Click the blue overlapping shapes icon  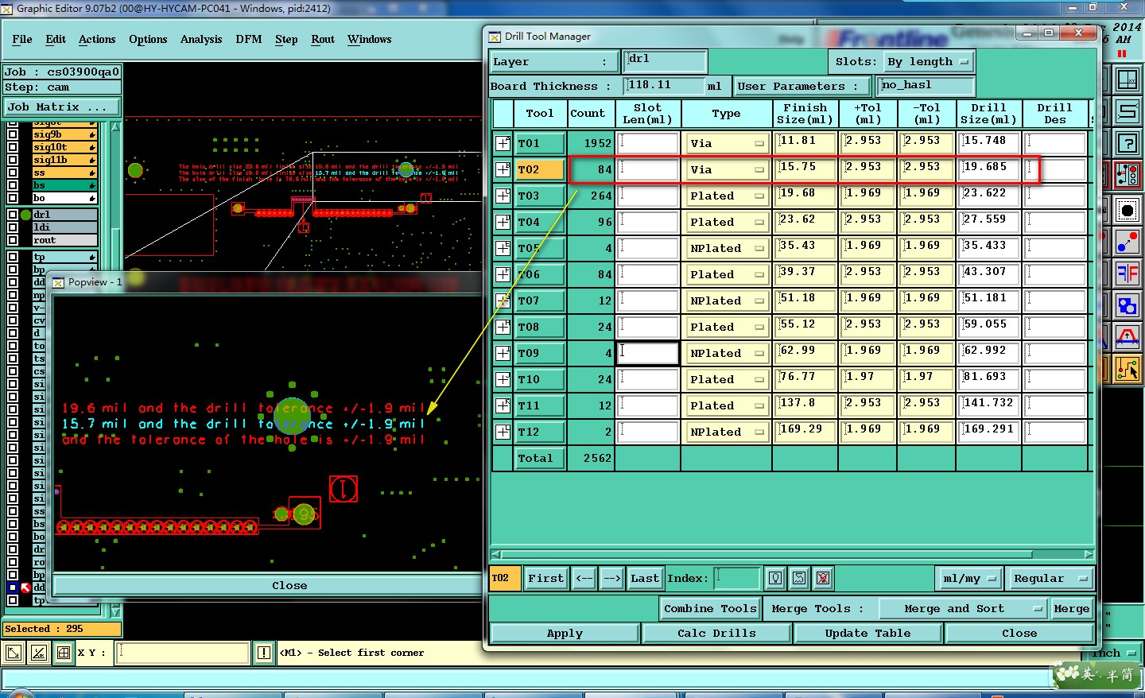click(x=1128, y=305)
